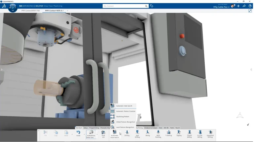Choose the Boring operation icon
The image size is (254, 142).
(148, 132)
